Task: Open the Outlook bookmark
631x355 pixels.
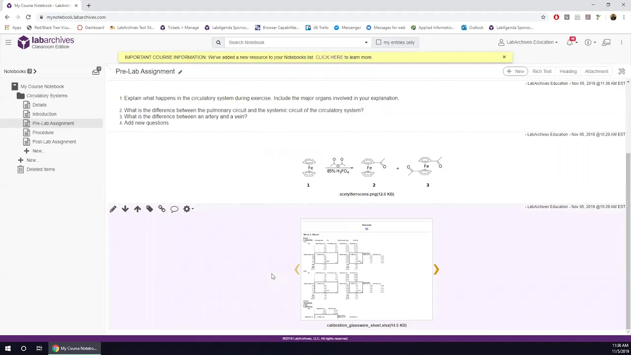Action: point(472,28)
